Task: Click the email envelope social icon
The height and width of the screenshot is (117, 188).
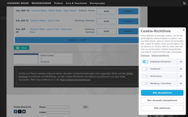Action: (x=24, y=111)
